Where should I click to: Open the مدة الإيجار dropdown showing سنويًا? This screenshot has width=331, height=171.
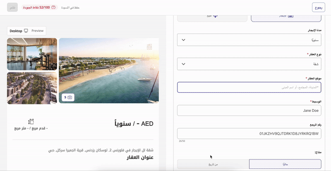click(249, 40)
